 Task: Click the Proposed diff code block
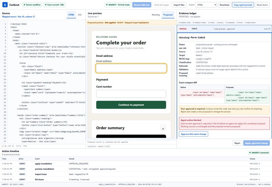tap(247, 96)
